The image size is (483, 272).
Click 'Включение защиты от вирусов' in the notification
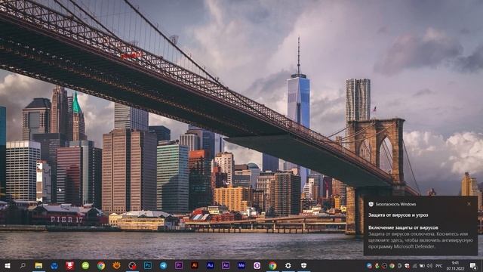403,227
